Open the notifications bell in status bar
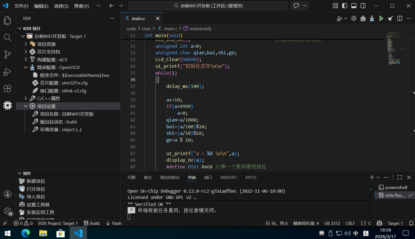Screen dimensions: 415x239 411,223
